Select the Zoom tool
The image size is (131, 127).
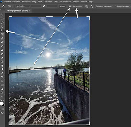tap(2, 93)
